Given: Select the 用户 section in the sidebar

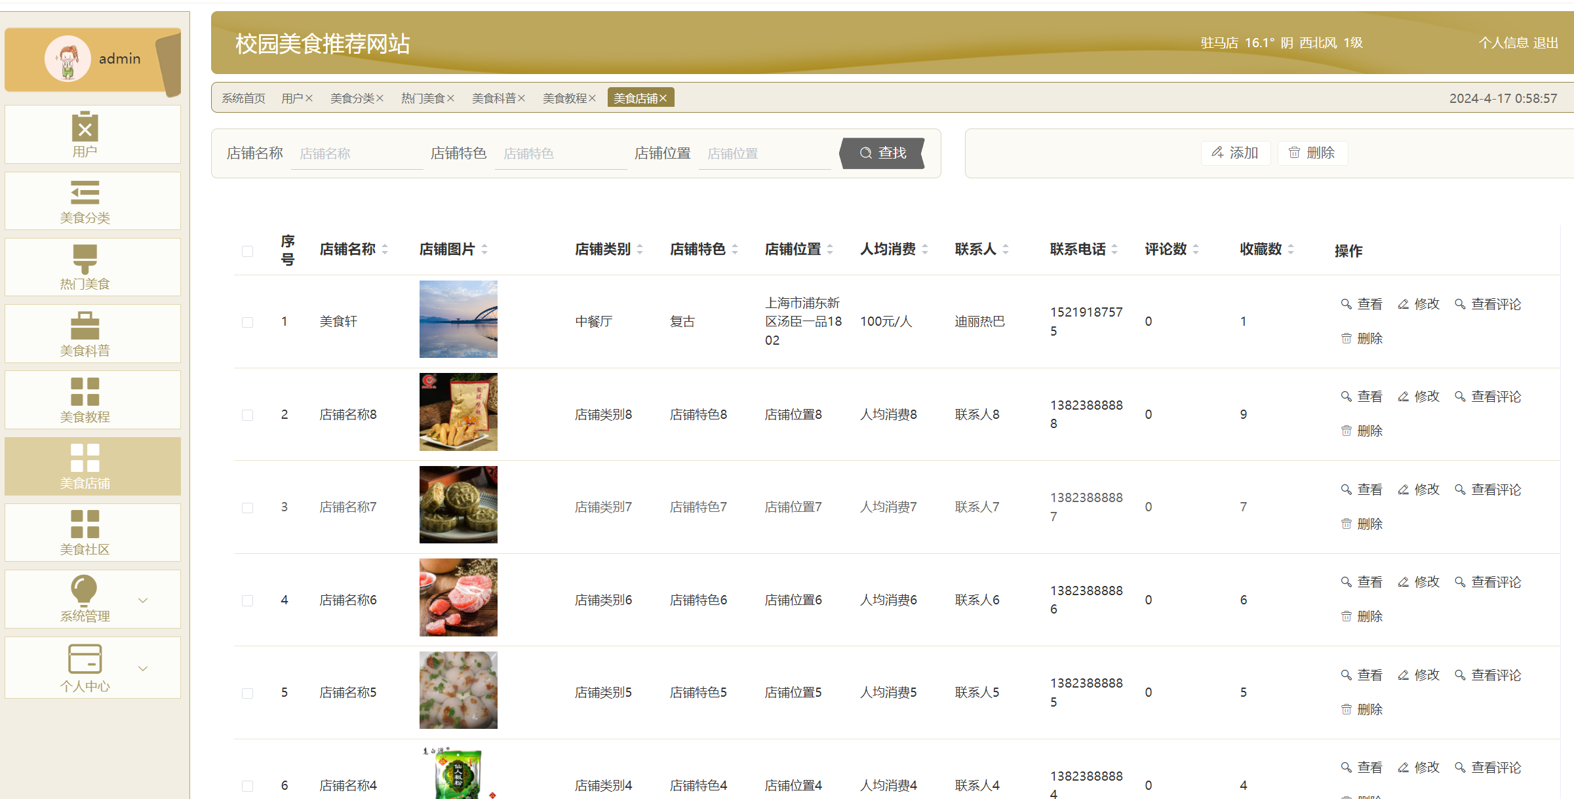Looking at the screenshot, I should [x=92, y=134].
